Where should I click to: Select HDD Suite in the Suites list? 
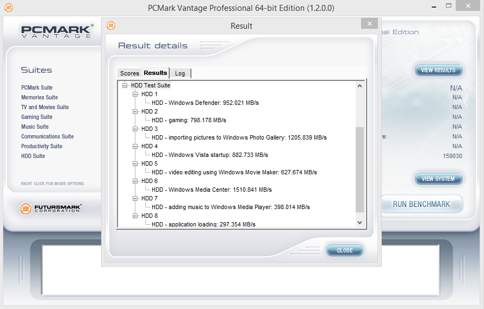tap(33, 156)
